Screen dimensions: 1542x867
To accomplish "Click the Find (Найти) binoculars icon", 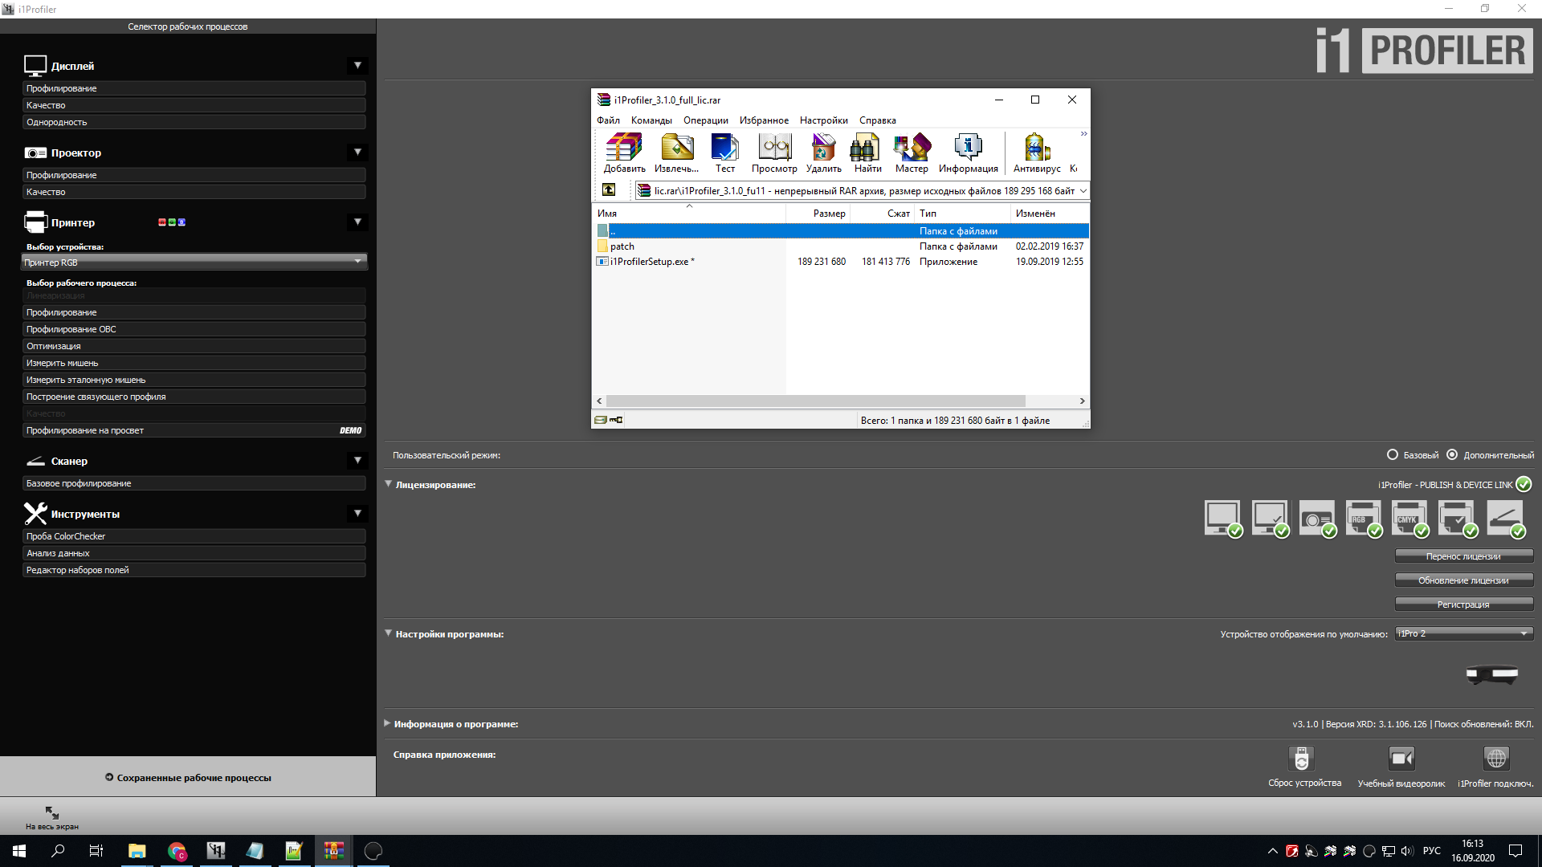I will point(867,153).
